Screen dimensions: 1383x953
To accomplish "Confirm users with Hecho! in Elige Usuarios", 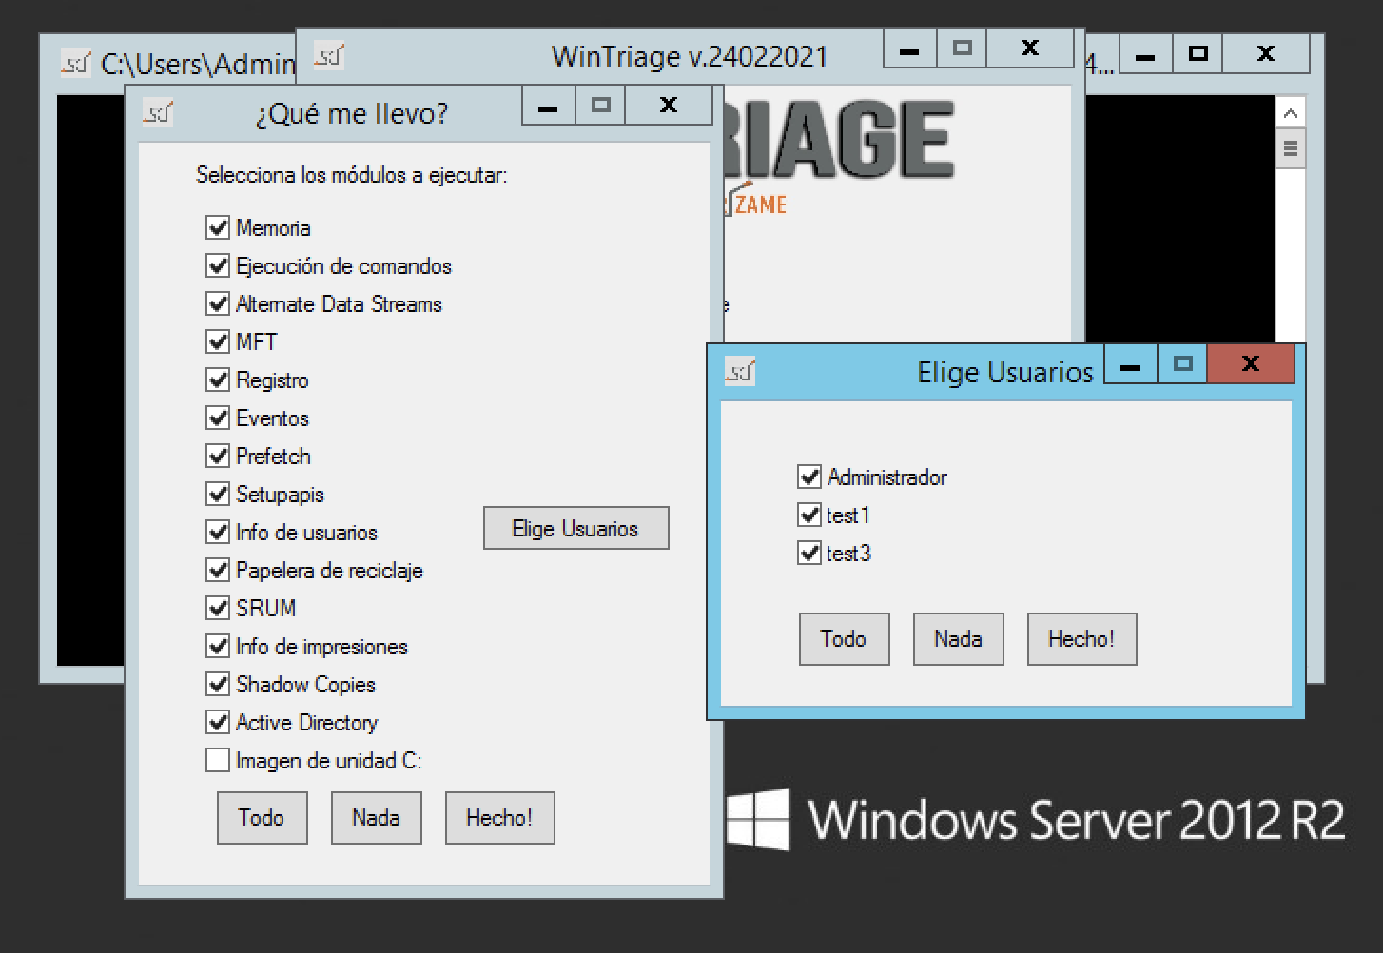I will [x=1082, y=639].
